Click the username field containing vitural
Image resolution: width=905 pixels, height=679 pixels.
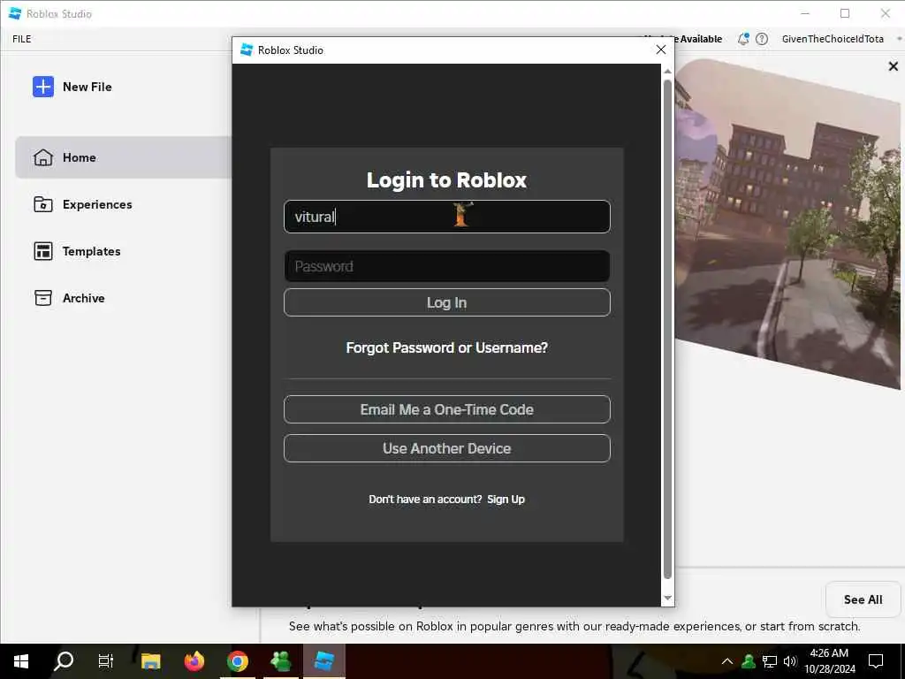[446, 217]
